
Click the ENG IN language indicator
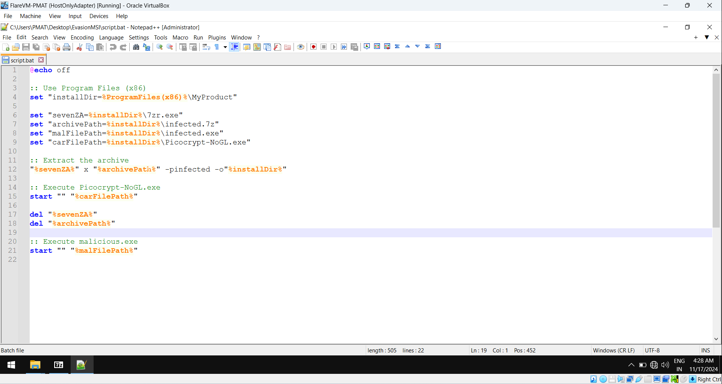(x=679, y=365)
